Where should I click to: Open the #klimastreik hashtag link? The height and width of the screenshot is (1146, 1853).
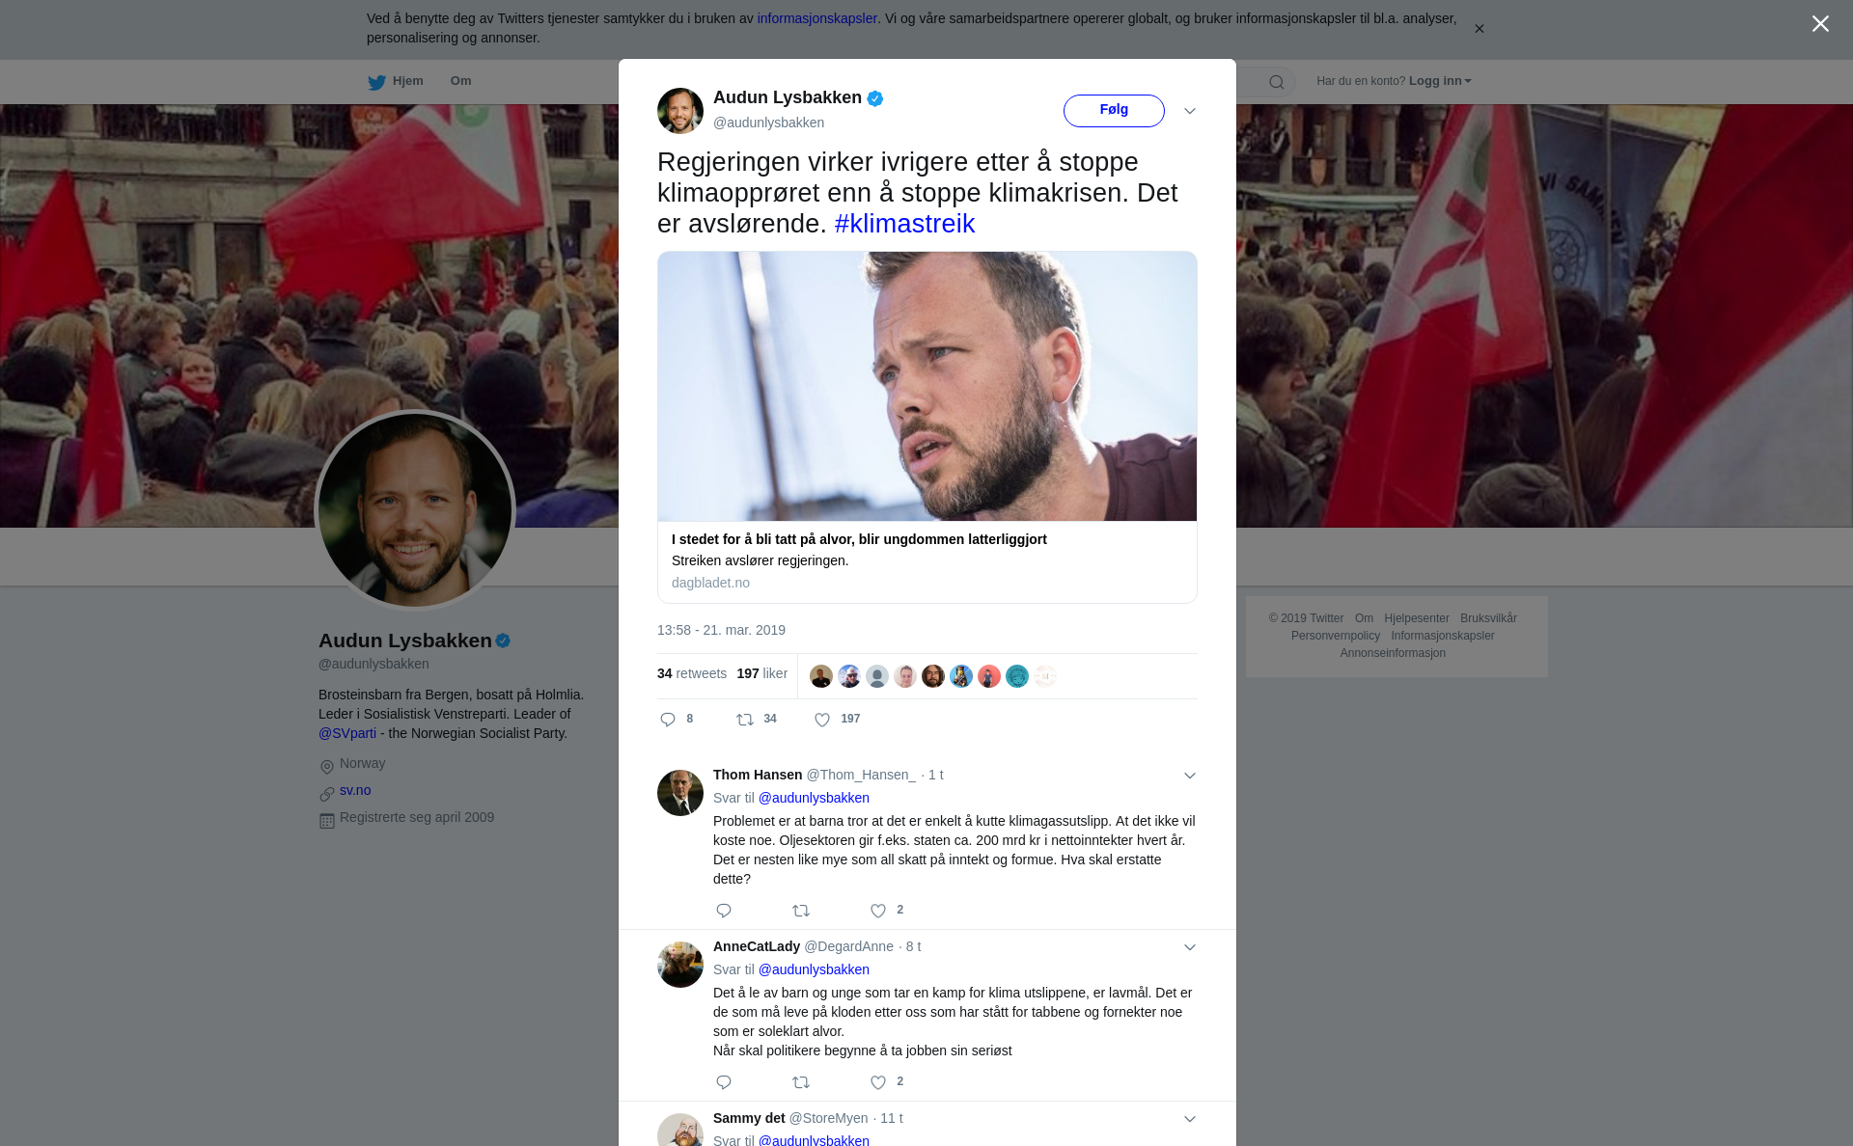pos(904,224)
